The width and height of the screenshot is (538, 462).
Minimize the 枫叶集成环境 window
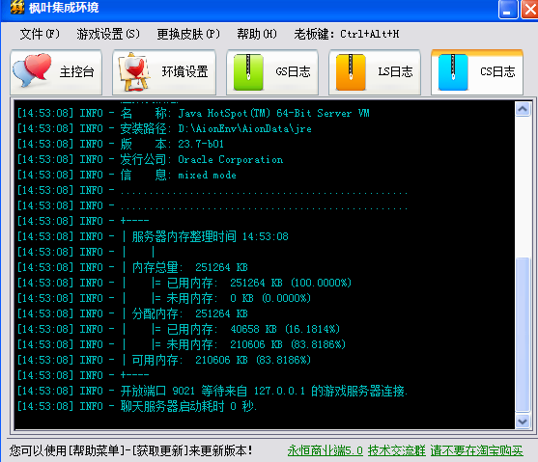pos(508,10)
